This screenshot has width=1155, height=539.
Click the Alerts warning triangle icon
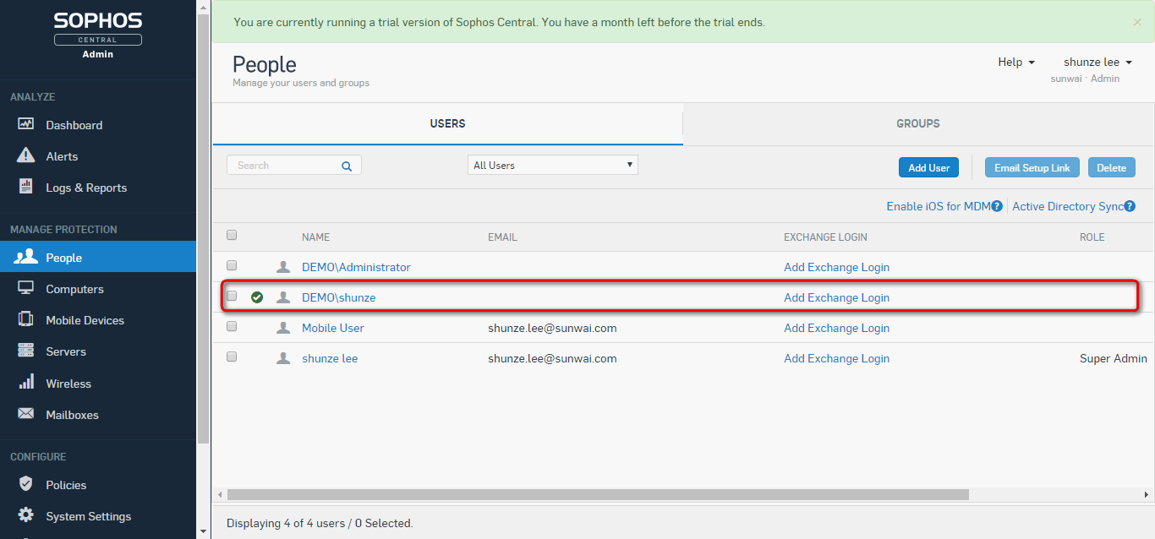pos(26,155)
